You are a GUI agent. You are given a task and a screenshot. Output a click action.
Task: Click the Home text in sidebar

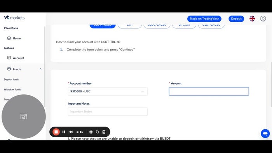(x=17, y=38)
